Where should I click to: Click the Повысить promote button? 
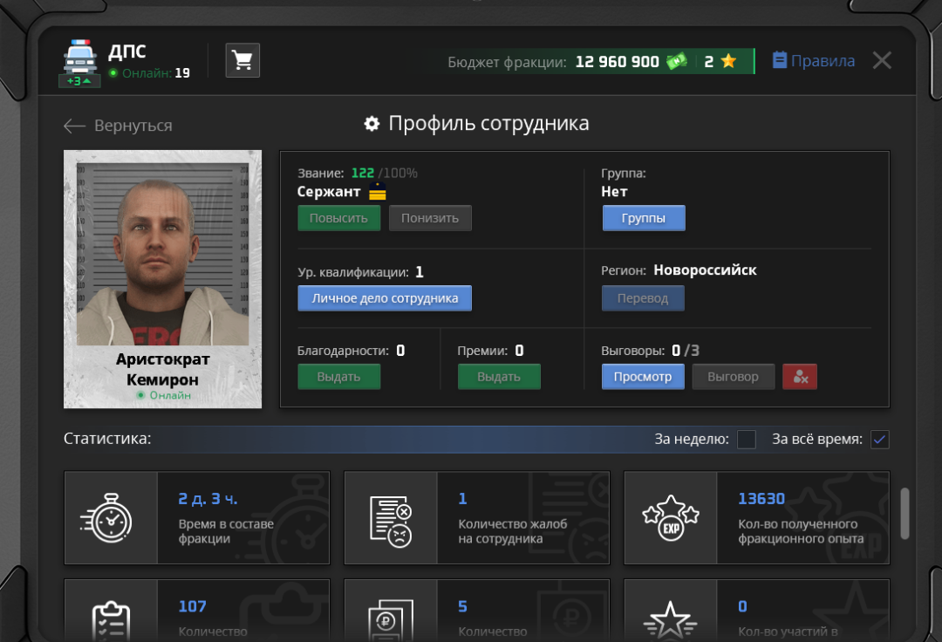pos(338,218)
